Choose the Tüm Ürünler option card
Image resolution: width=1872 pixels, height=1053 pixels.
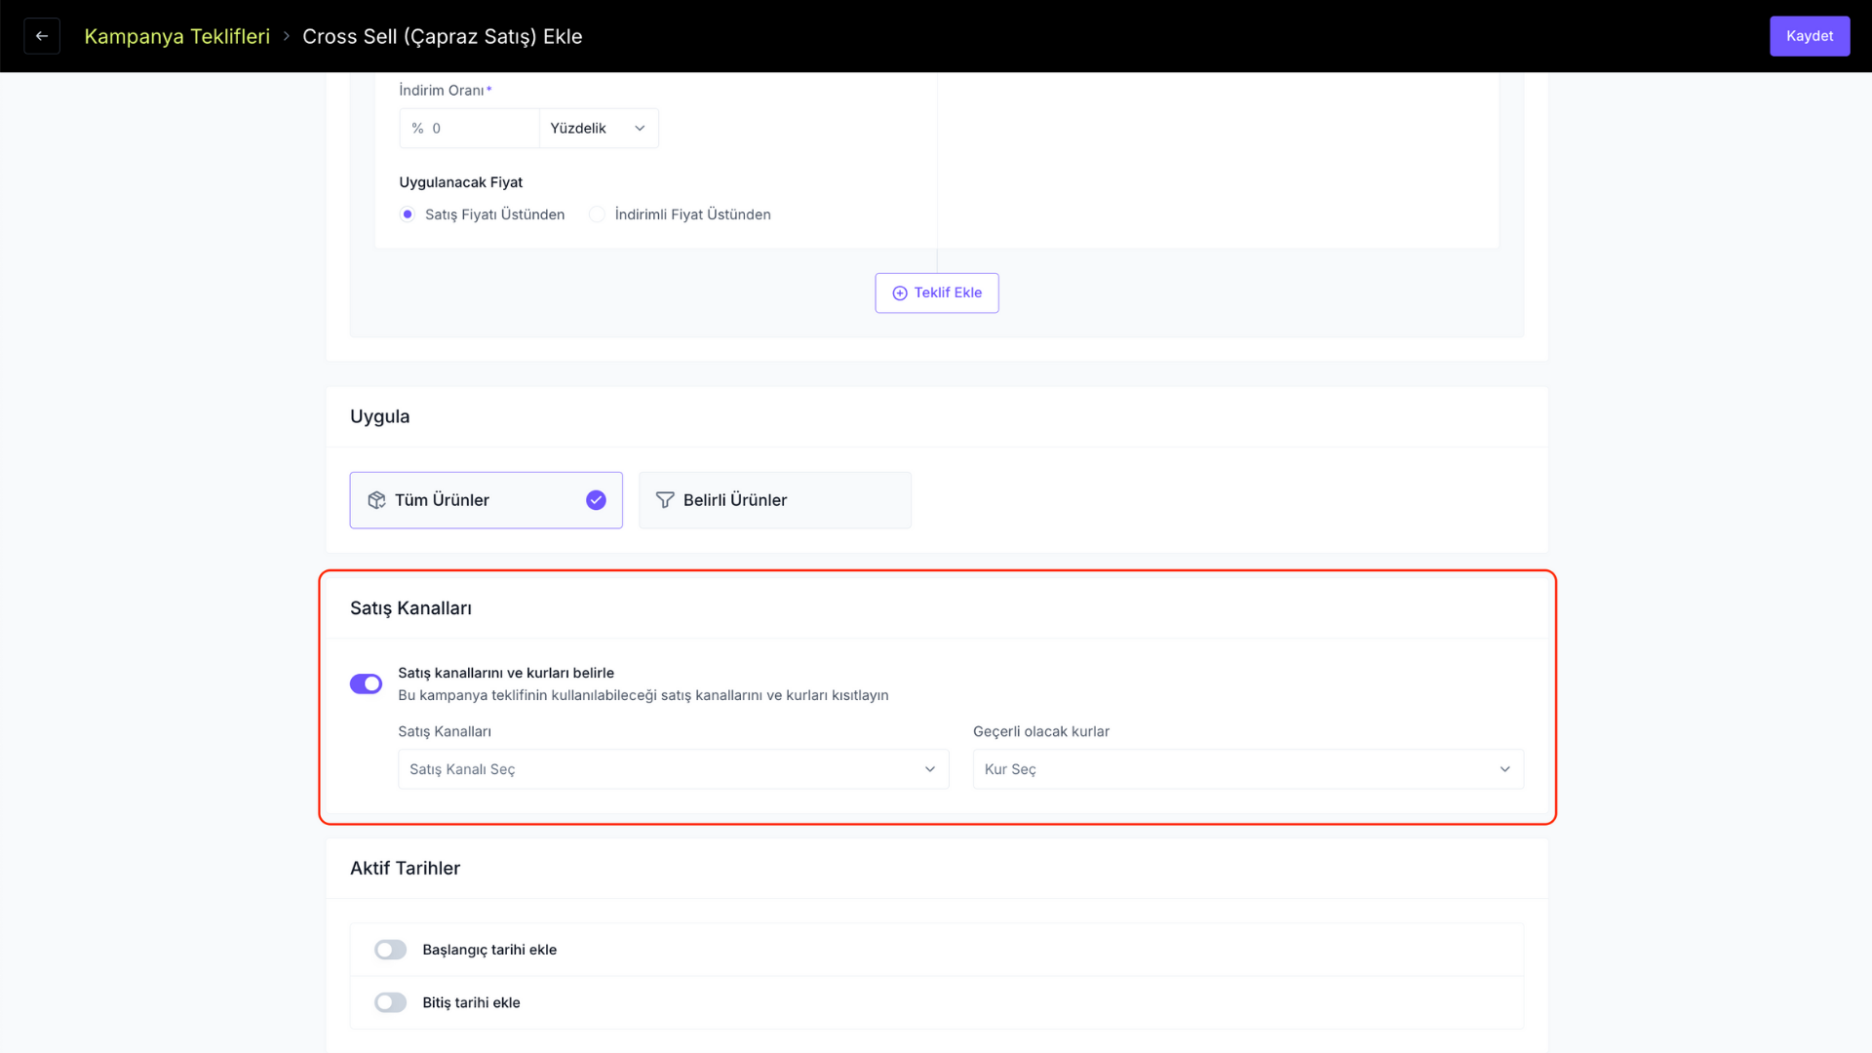[486, 500]
